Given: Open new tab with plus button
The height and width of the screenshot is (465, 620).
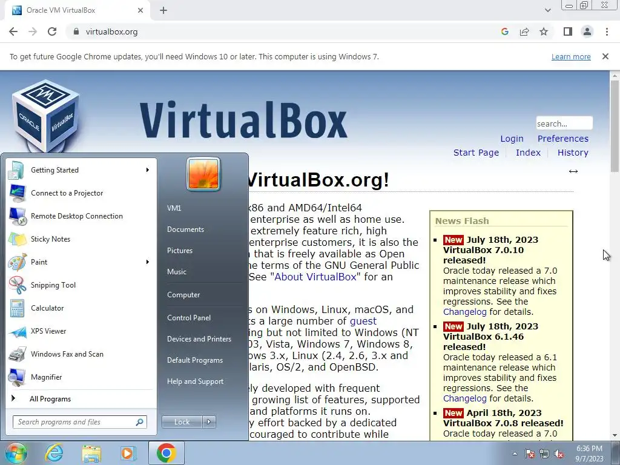Looking at the screenshot, I should point(163,10).
